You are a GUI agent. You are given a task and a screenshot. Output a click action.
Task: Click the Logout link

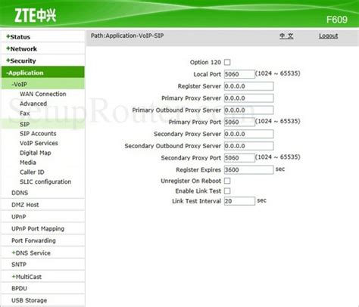pyautogui.click(x=329, y=36)
